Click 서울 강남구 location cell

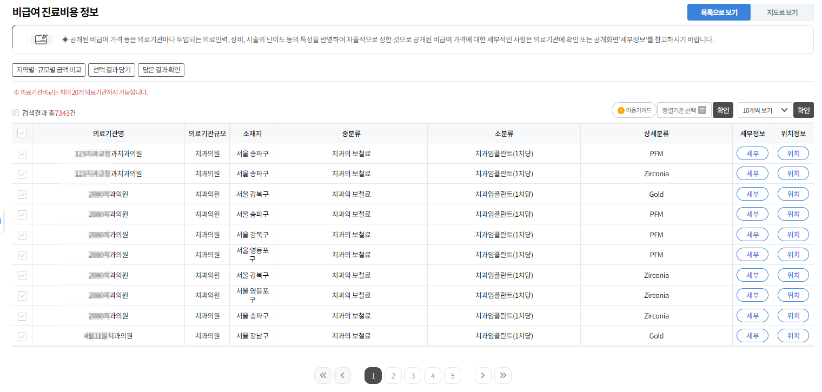252,336
